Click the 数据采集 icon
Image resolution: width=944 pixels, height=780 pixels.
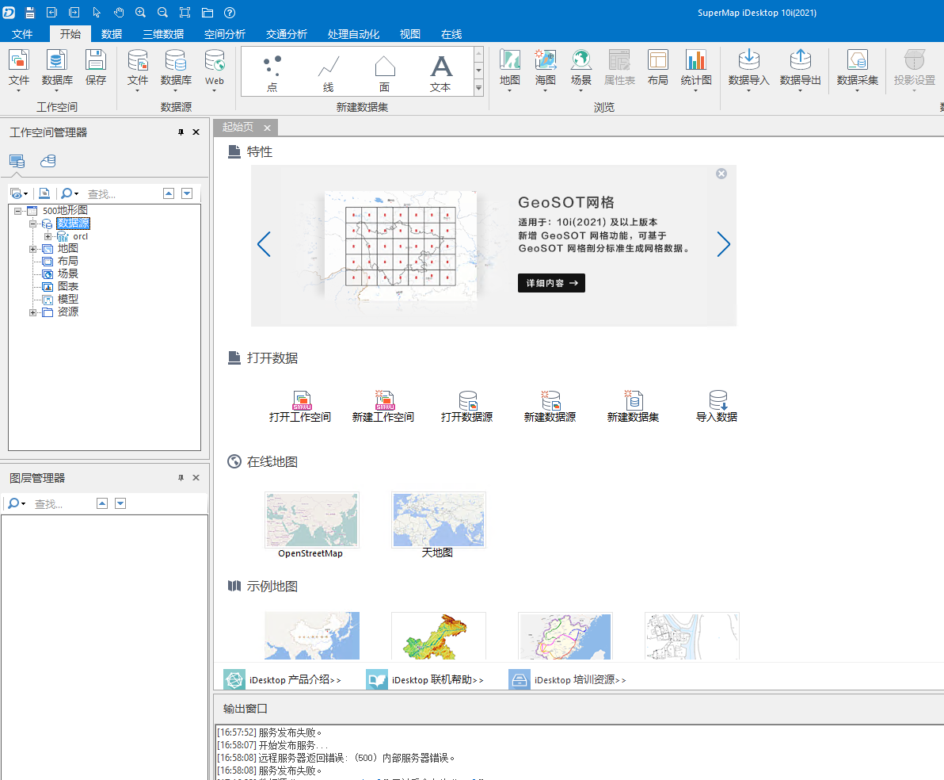click(x=858, y=70)
